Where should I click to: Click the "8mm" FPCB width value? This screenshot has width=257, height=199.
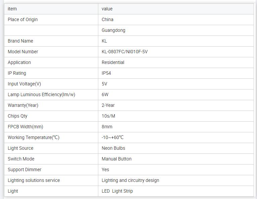pyautogui.click(x=107, y=127)
